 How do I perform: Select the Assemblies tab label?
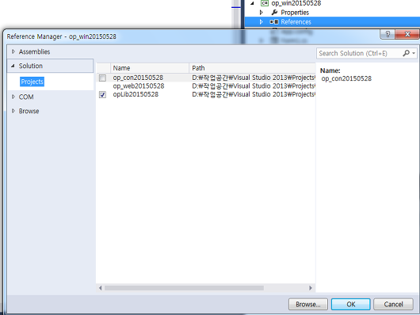click(x=34, y=51)
